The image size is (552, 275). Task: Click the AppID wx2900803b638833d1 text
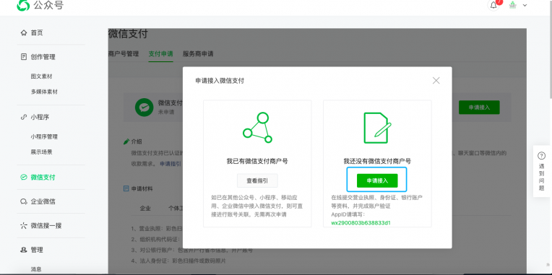point(361,223)
